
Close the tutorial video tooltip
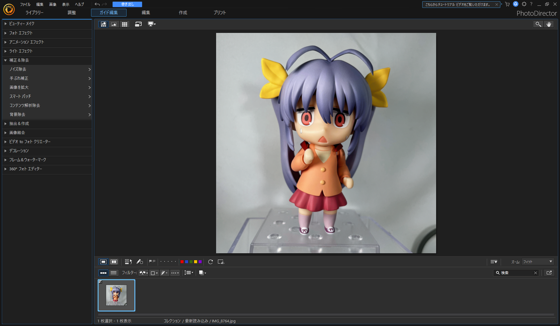pos(497,4)
